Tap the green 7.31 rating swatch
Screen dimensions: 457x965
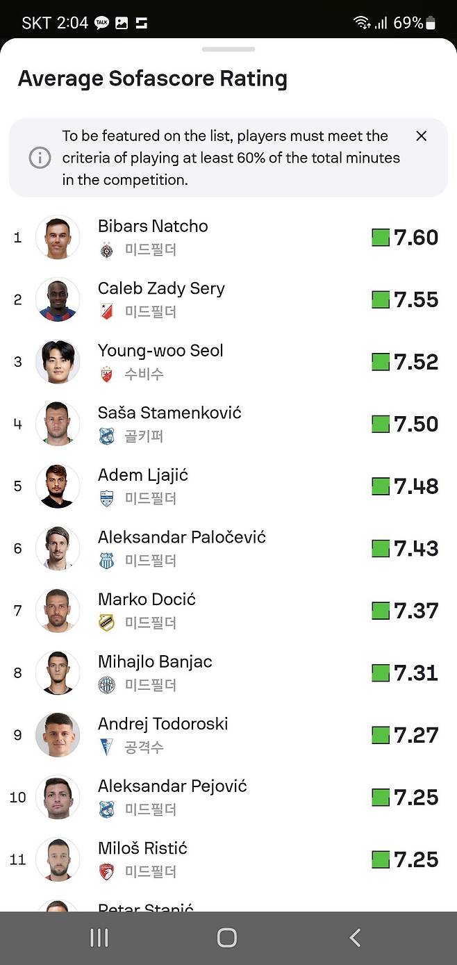(380, 673)
